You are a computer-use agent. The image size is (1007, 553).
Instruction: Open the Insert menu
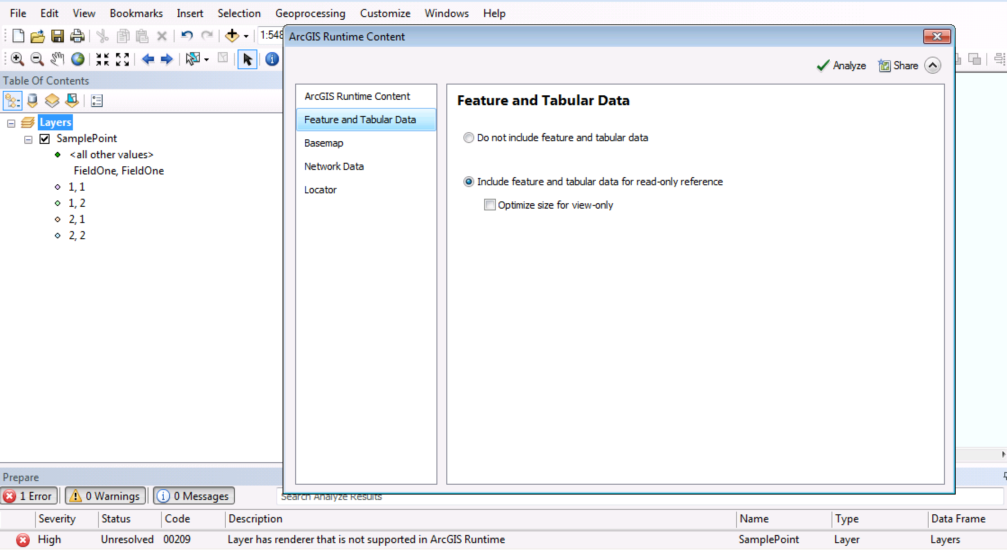coord(190,13)
